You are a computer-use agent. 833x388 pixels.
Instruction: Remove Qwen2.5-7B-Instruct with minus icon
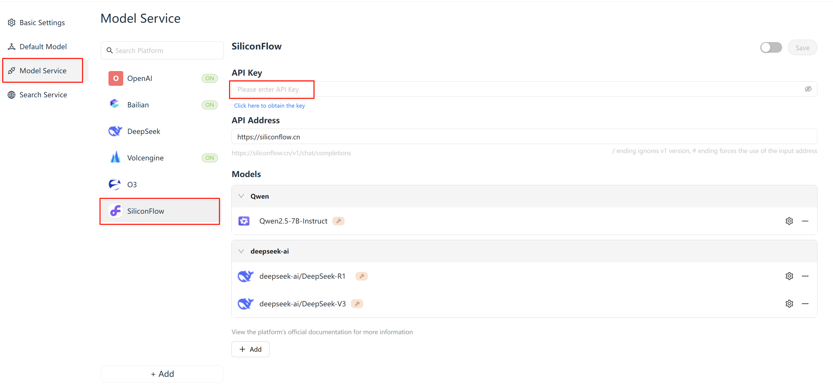pyautogui.click(x=805, y=221)
